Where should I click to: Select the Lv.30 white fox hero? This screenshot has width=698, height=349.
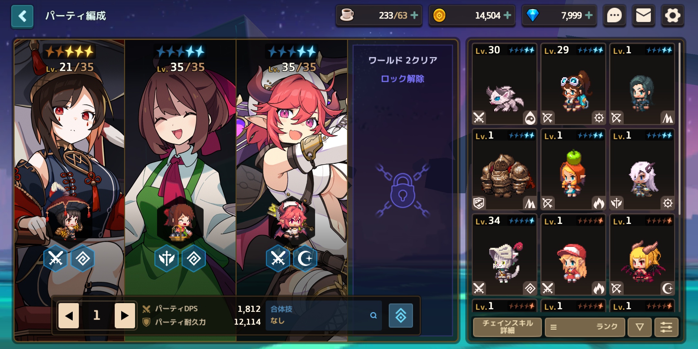504,84
